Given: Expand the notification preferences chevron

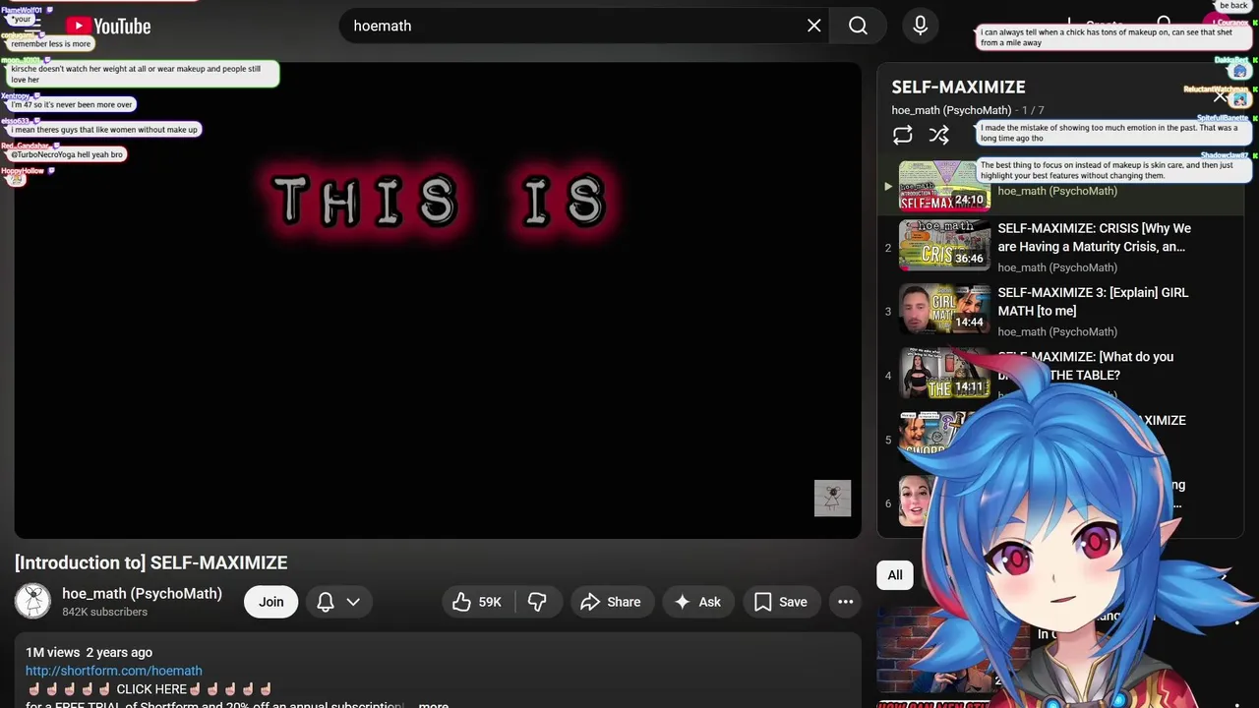Looking at the screenshot, I should coord(353,602).
